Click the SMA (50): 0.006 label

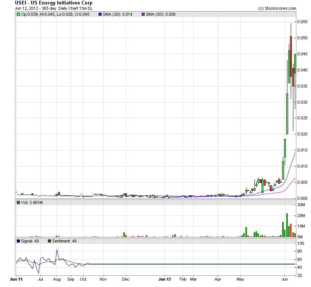(161, 14)
